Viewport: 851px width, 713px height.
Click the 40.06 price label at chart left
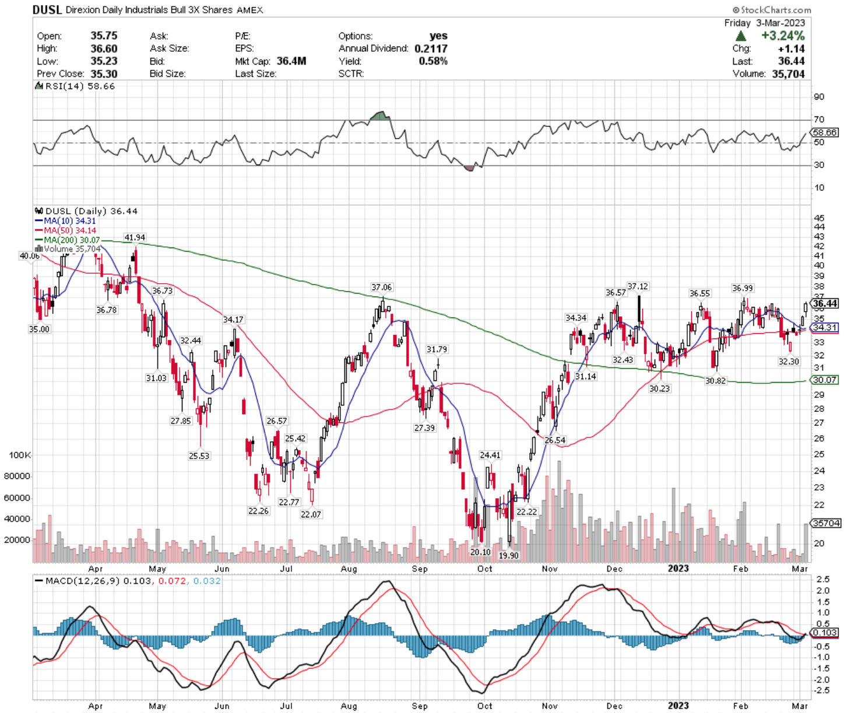pos(29,256)
